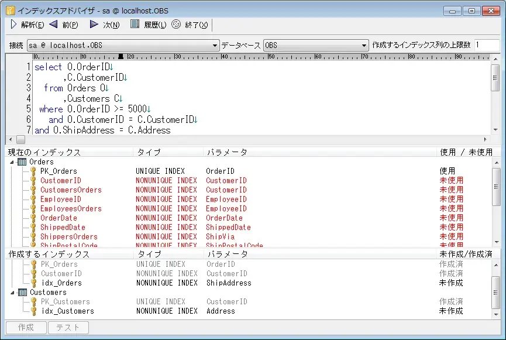Click the 作成 (Create) button

26,328
